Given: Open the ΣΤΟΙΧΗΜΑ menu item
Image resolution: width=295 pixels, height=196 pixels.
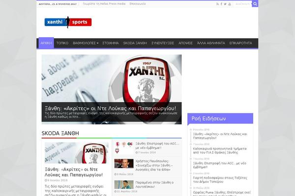Looking at the screenshot, I should click(111, 43).
